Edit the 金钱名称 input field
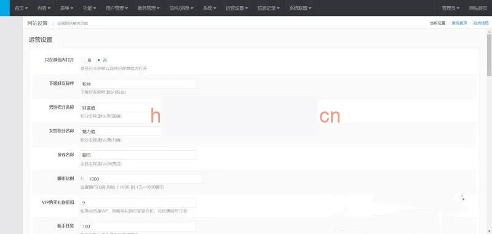Screen dimensions: 492x234 pos(138,155)
